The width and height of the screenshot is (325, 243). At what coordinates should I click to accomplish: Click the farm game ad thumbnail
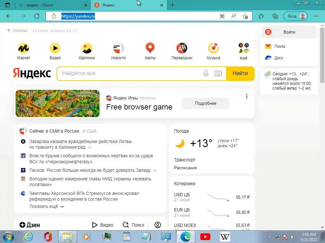58,103
